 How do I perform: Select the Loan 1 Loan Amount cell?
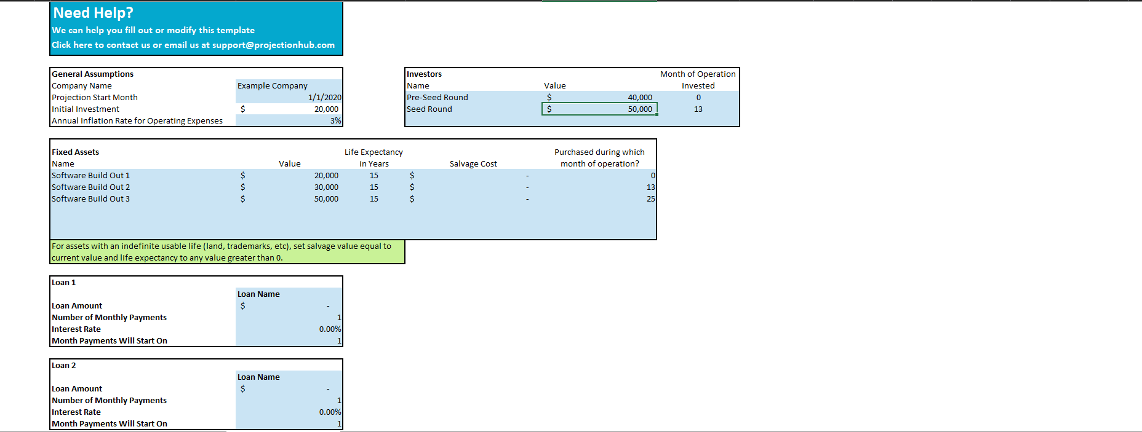coord(289,305)
